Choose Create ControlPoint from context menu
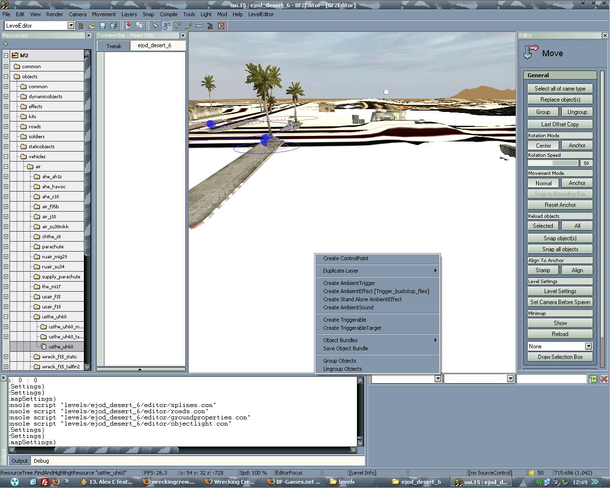 (377, 258)
